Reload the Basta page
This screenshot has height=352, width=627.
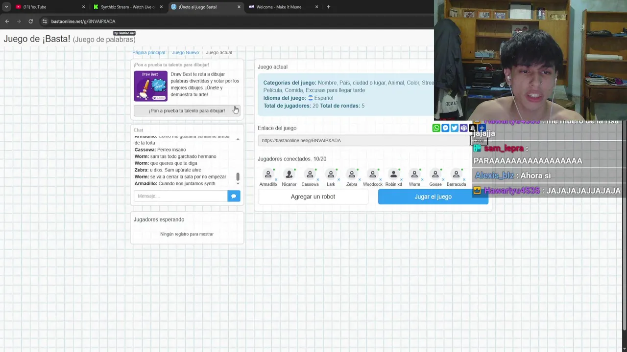(x=30, y=22)
